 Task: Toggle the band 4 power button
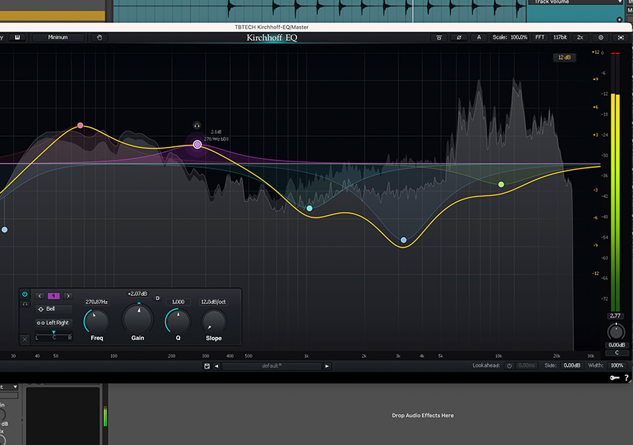[x=25, y=295]
